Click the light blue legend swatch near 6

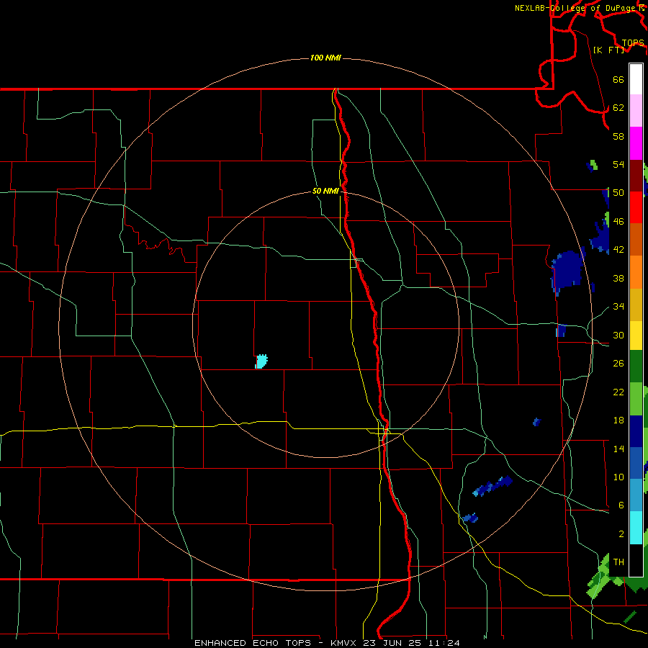point(636,495)
